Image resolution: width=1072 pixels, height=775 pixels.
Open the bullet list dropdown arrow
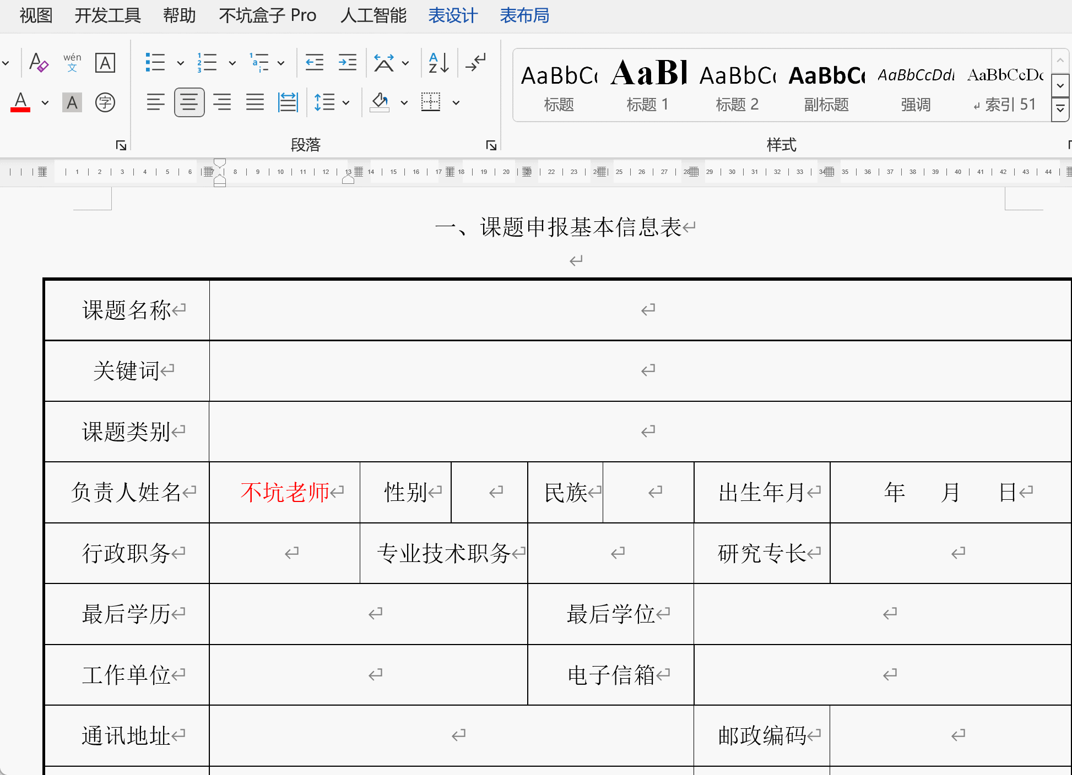[180, 63]
